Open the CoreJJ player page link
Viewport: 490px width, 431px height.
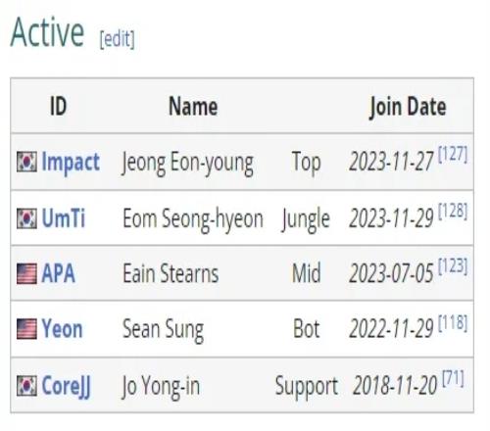tap(67, 387)
